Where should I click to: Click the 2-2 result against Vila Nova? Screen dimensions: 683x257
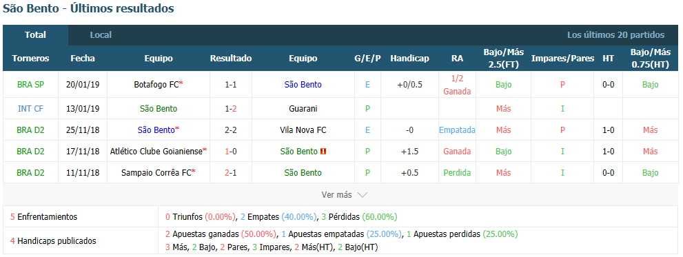click(230, 130)
